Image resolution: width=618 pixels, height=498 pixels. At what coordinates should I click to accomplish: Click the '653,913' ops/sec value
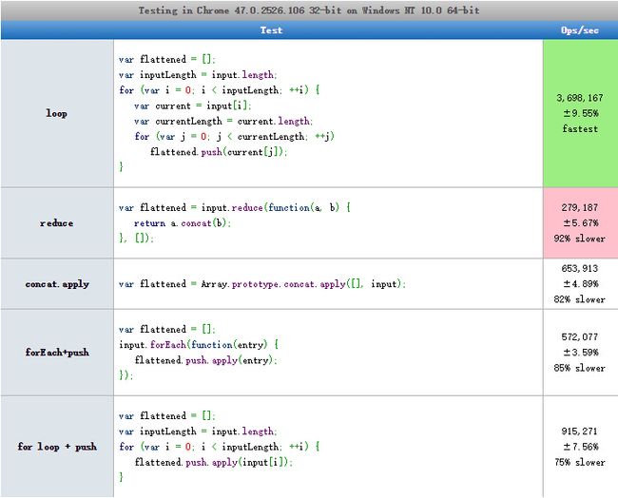(580, 268)
